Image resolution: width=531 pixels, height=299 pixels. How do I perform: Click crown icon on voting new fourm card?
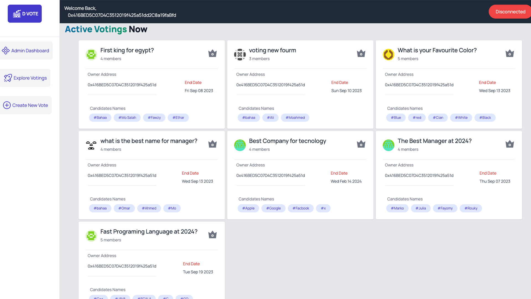click(x=361, y=53)
